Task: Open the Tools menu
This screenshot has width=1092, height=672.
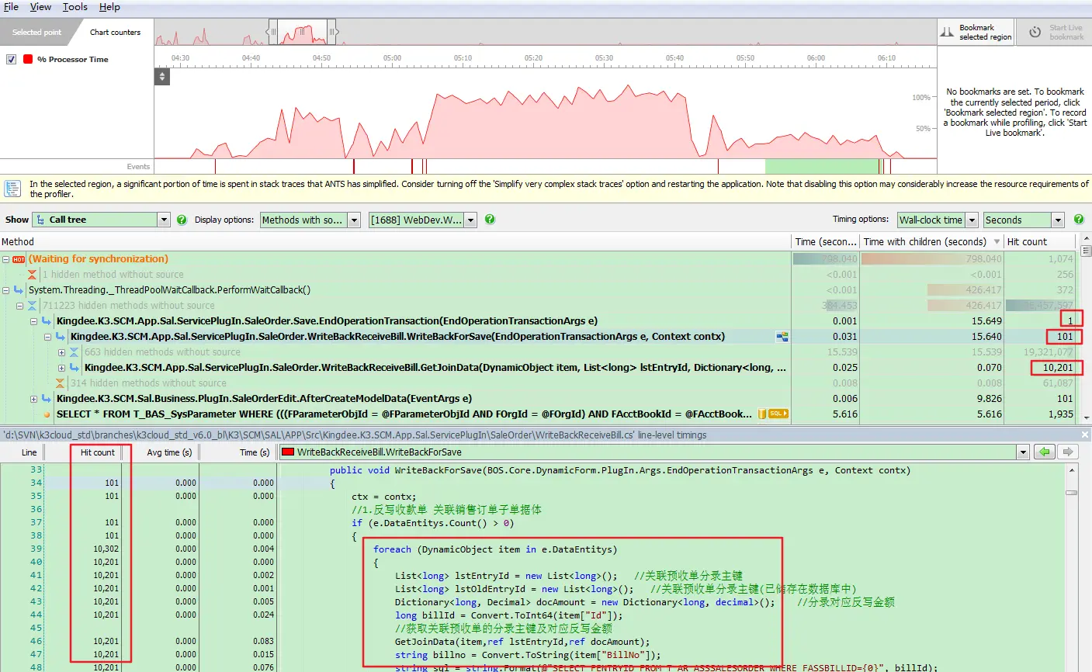Action: coord(75,7)
